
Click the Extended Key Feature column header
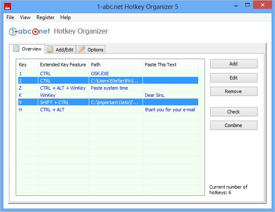[x=63, y=65]
